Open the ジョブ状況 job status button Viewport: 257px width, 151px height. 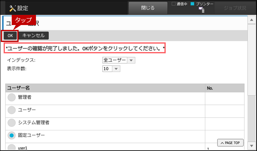pos(235,8)
